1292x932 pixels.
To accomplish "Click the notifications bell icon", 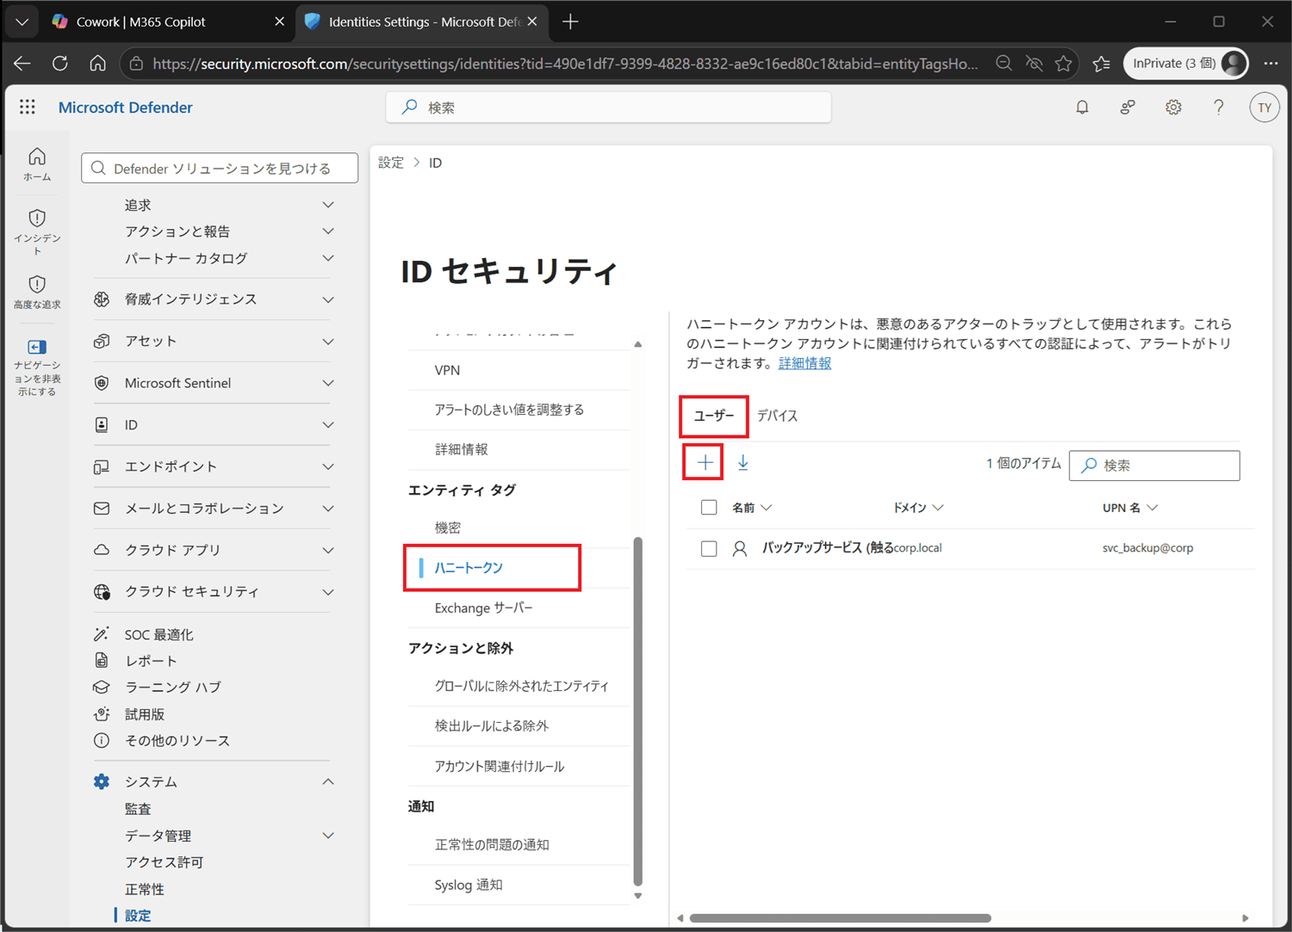I will (x=1082, y=108).
